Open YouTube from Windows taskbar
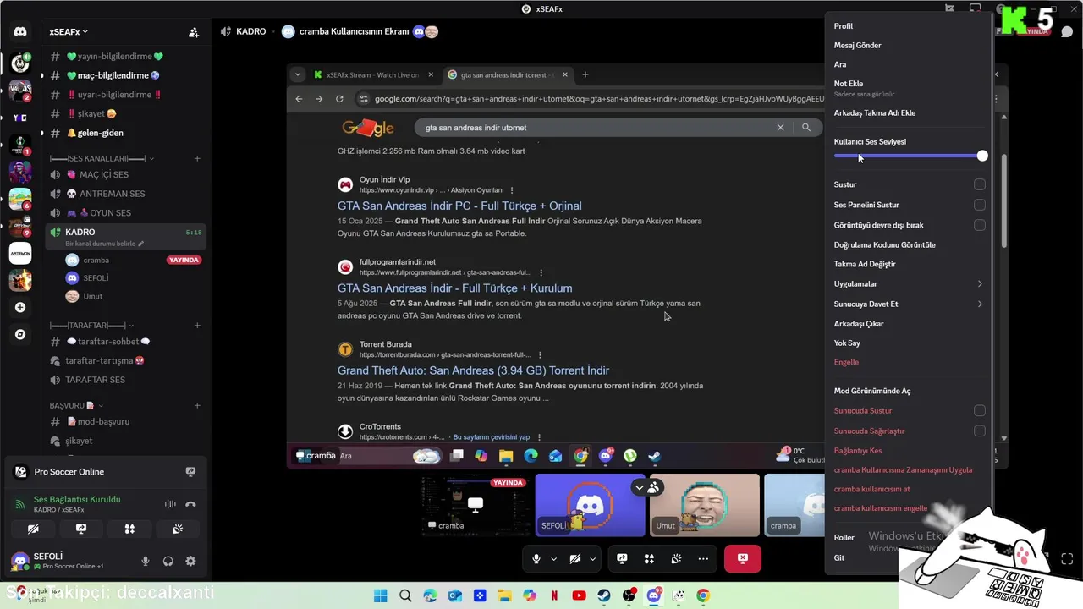The width and height of the screenshot is (1083, 609). pyautogui.click(x=579, y=595)
